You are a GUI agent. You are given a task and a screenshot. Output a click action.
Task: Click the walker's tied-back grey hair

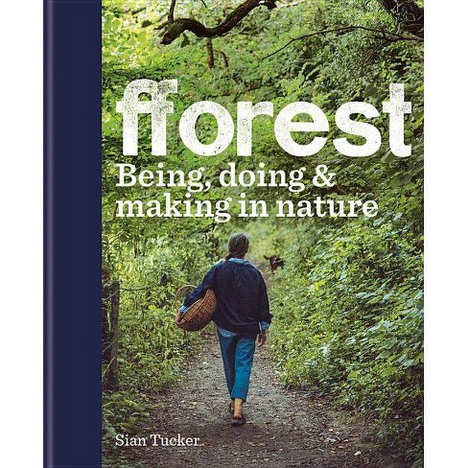[x=239, y=246]
